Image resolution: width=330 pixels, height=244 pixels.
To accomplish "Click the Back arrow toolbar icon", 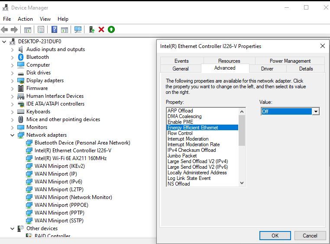I will tap(4, 29).
